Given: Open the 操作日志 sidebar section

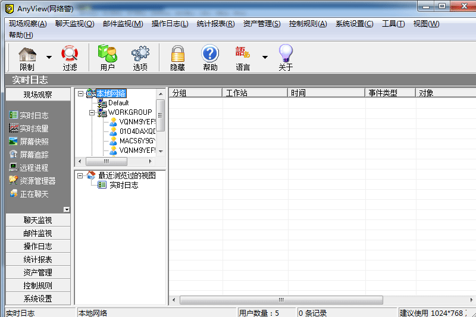Looking at the screenshot, I should (x=38, y=246).
